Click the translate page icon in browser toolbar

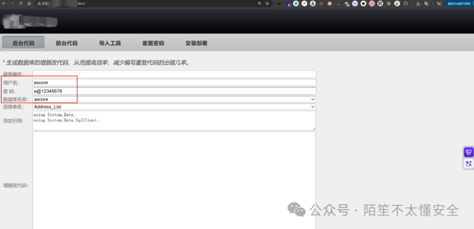(x=426, y=4)
